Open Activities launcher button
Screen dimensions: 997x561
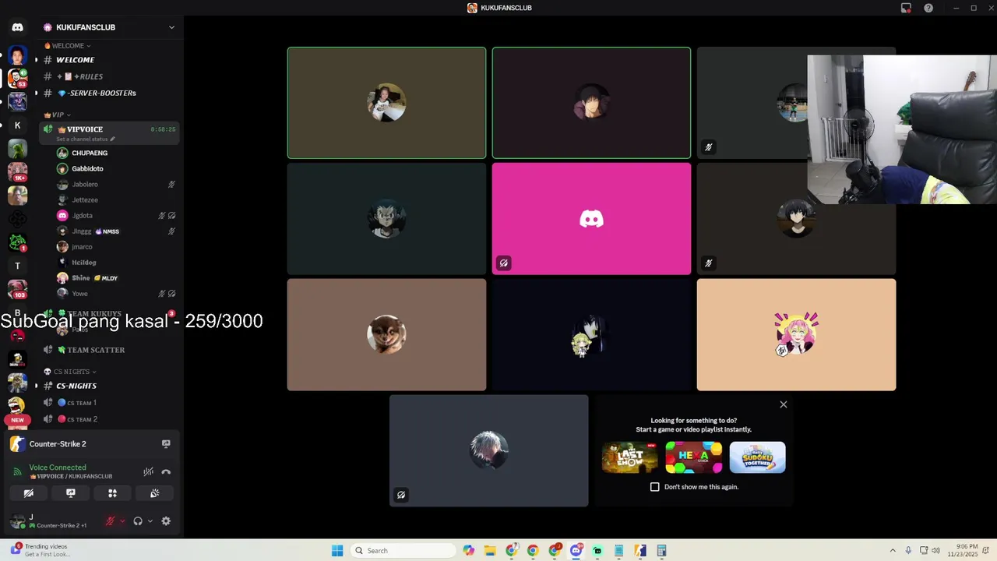click(x=112, y=493)
